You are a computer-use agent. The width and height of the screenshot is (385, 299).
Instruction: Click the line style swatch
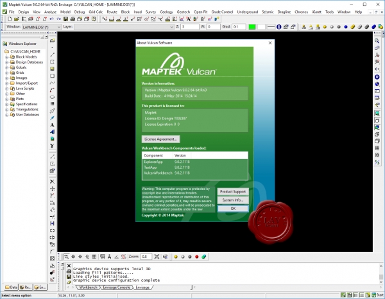tap(271, 27)
